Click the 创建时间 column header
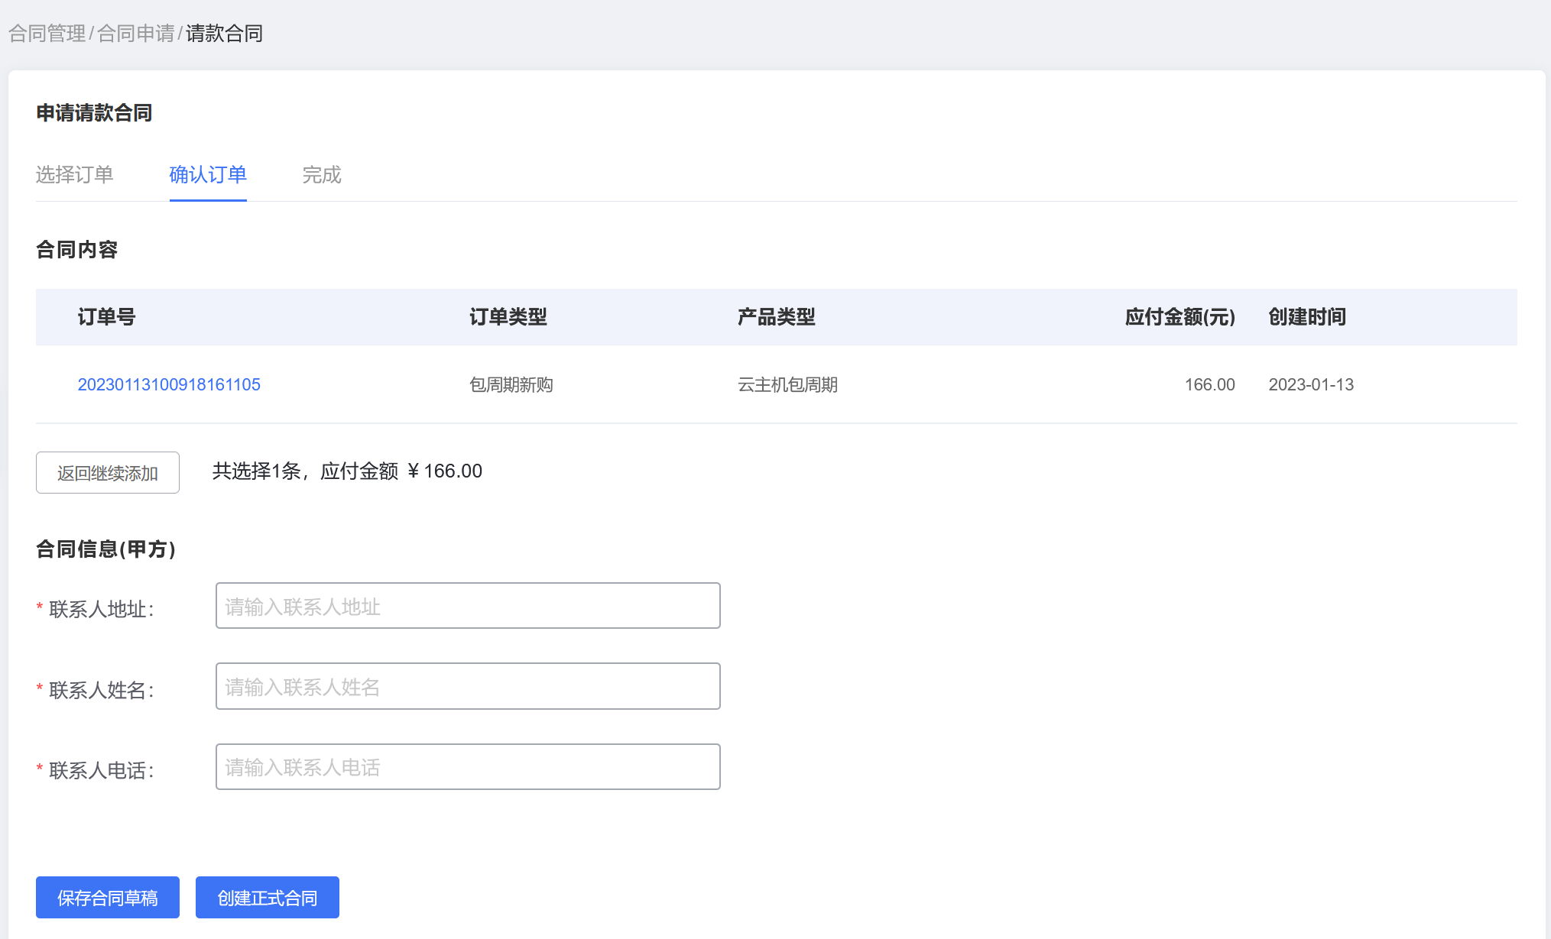The width and height of the screenshot is (1551, 939). [1307, 317]
